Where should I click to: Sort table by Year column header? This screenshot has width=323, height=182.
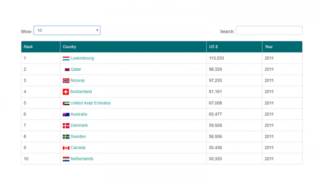(269, 47)
